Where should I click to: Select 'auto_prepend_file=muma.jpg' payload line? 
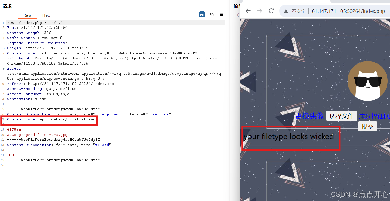click(x=37, y=135)
